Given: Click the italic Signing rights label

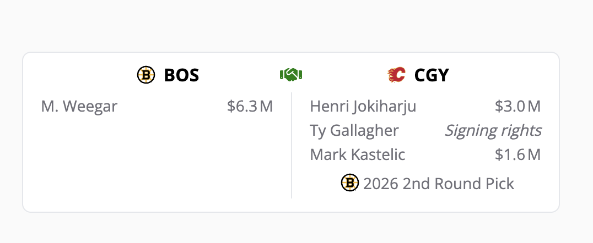Looking at the screenshot, I should (493, 130).
